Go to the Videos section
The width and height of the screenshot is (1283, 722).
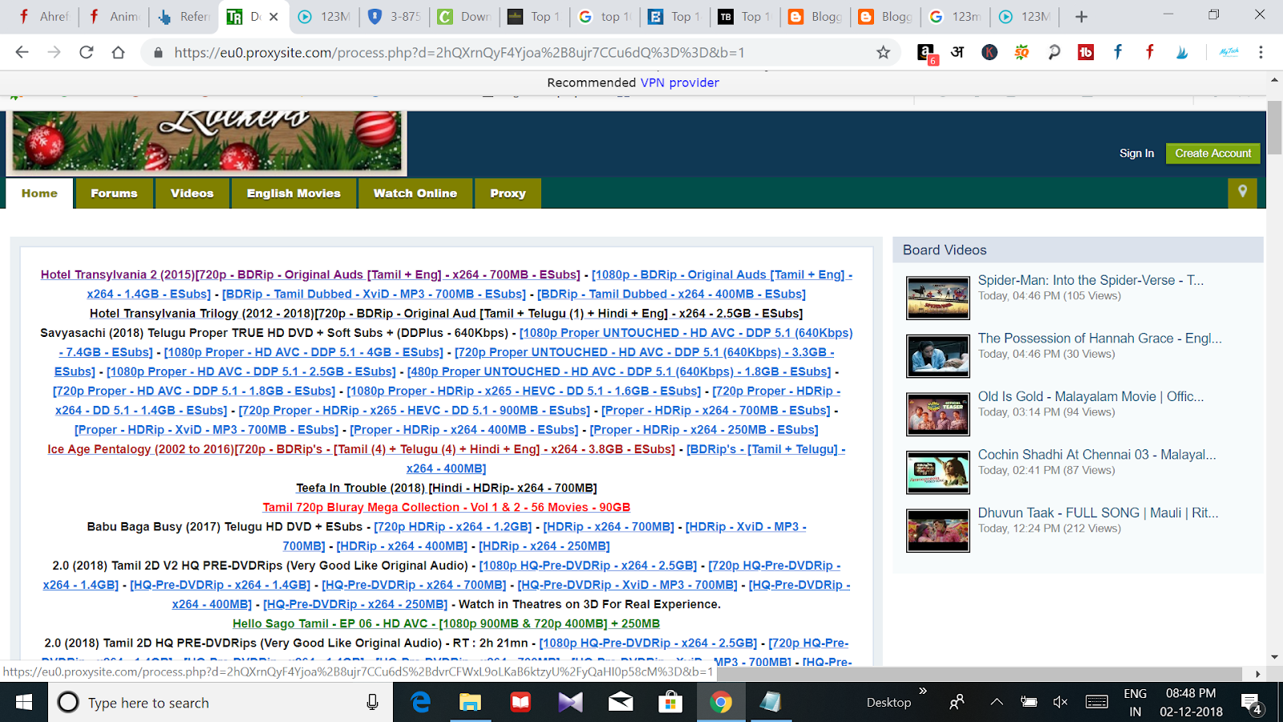tap(192, 193)
